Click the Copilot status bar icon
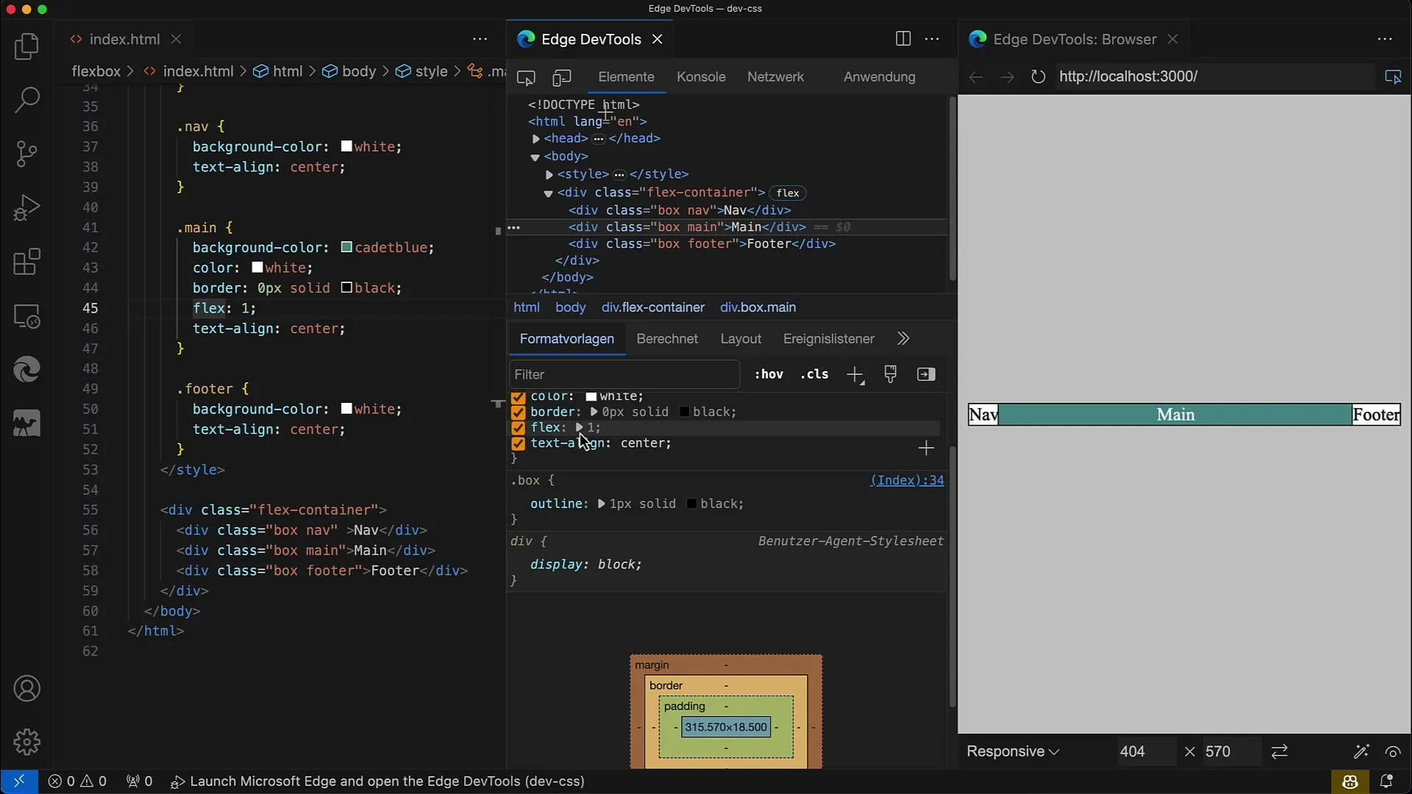Image resolution: width=1412 pixels, height=794 pixels. pos(1349,782)
